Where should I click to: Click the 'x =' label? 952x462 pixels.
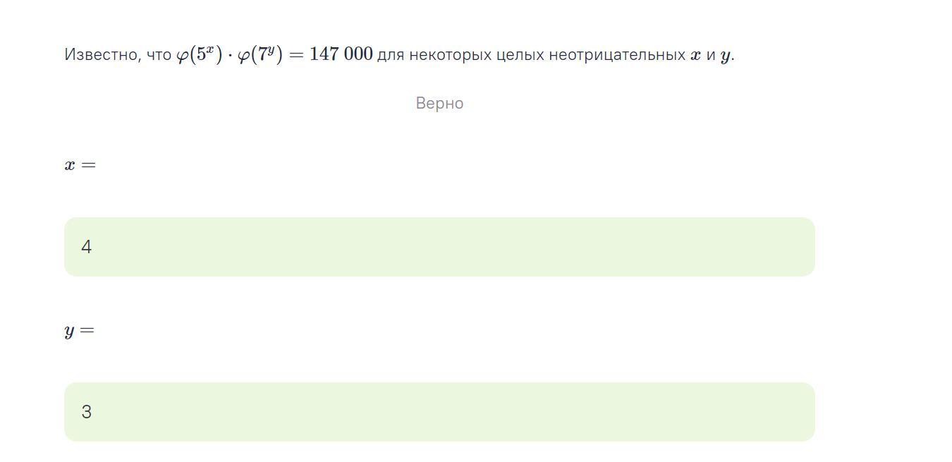(80, 165)
